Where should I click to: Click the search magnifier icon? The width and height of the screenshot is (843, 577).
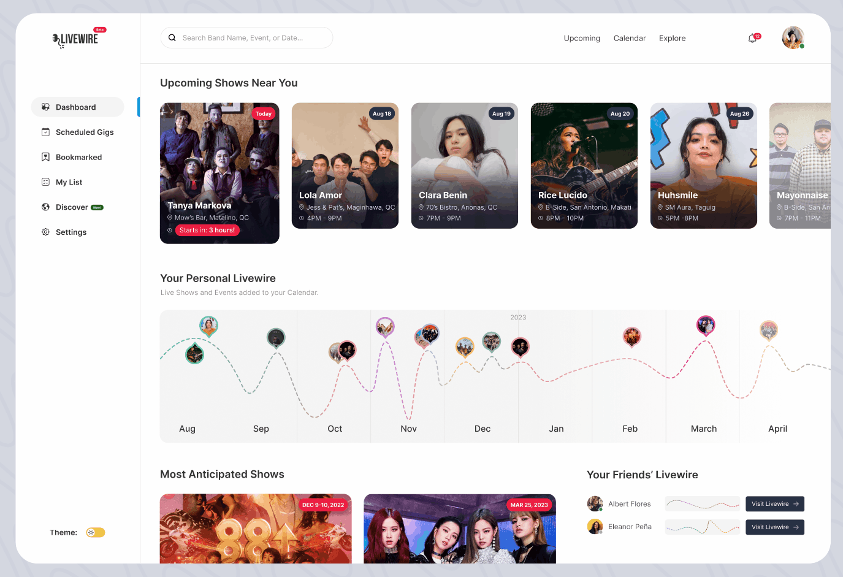[172, 37]
